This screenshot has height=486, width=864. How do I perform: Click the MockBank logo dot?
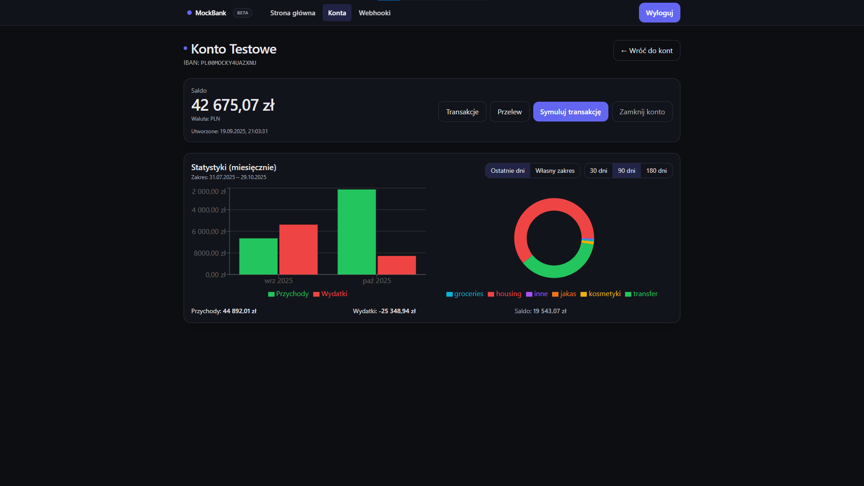point(189,13)
